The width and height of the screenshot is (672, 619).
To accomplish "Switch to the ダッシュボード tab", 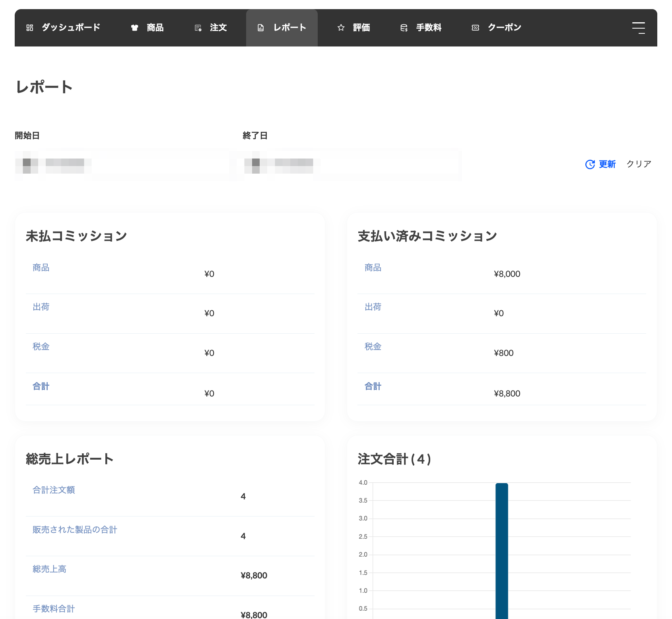I will (x=71, y=28).
